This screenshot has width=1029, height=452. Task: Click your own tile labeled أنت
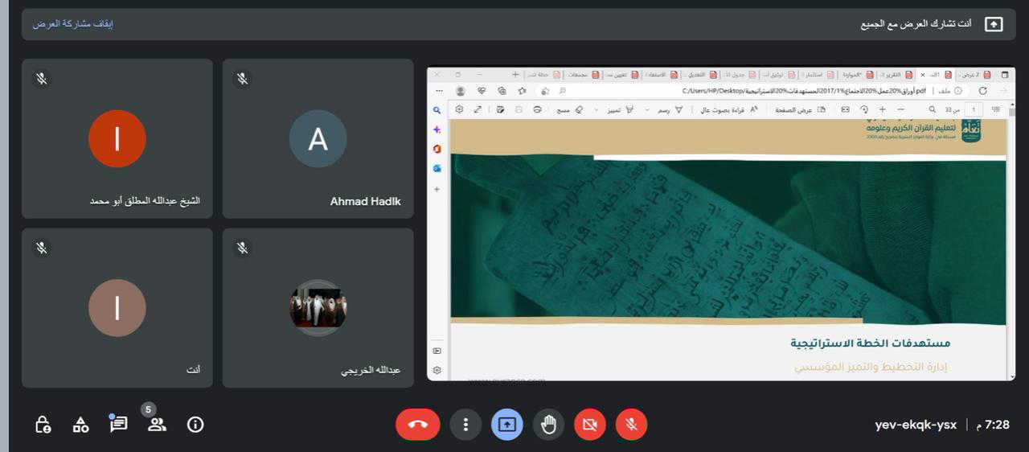tap(117, 307)
